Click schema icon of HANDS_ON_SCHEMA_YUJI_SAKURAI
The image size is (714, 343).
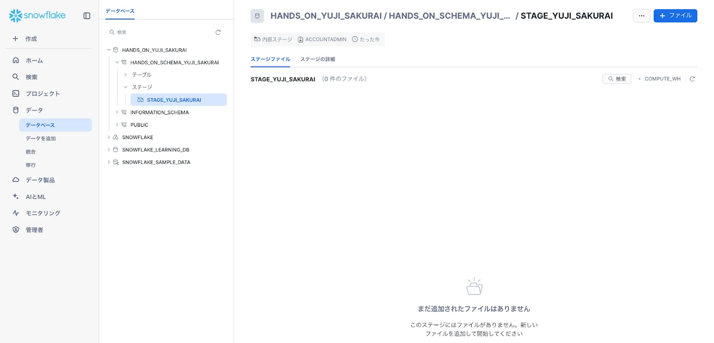click(124, 62)
